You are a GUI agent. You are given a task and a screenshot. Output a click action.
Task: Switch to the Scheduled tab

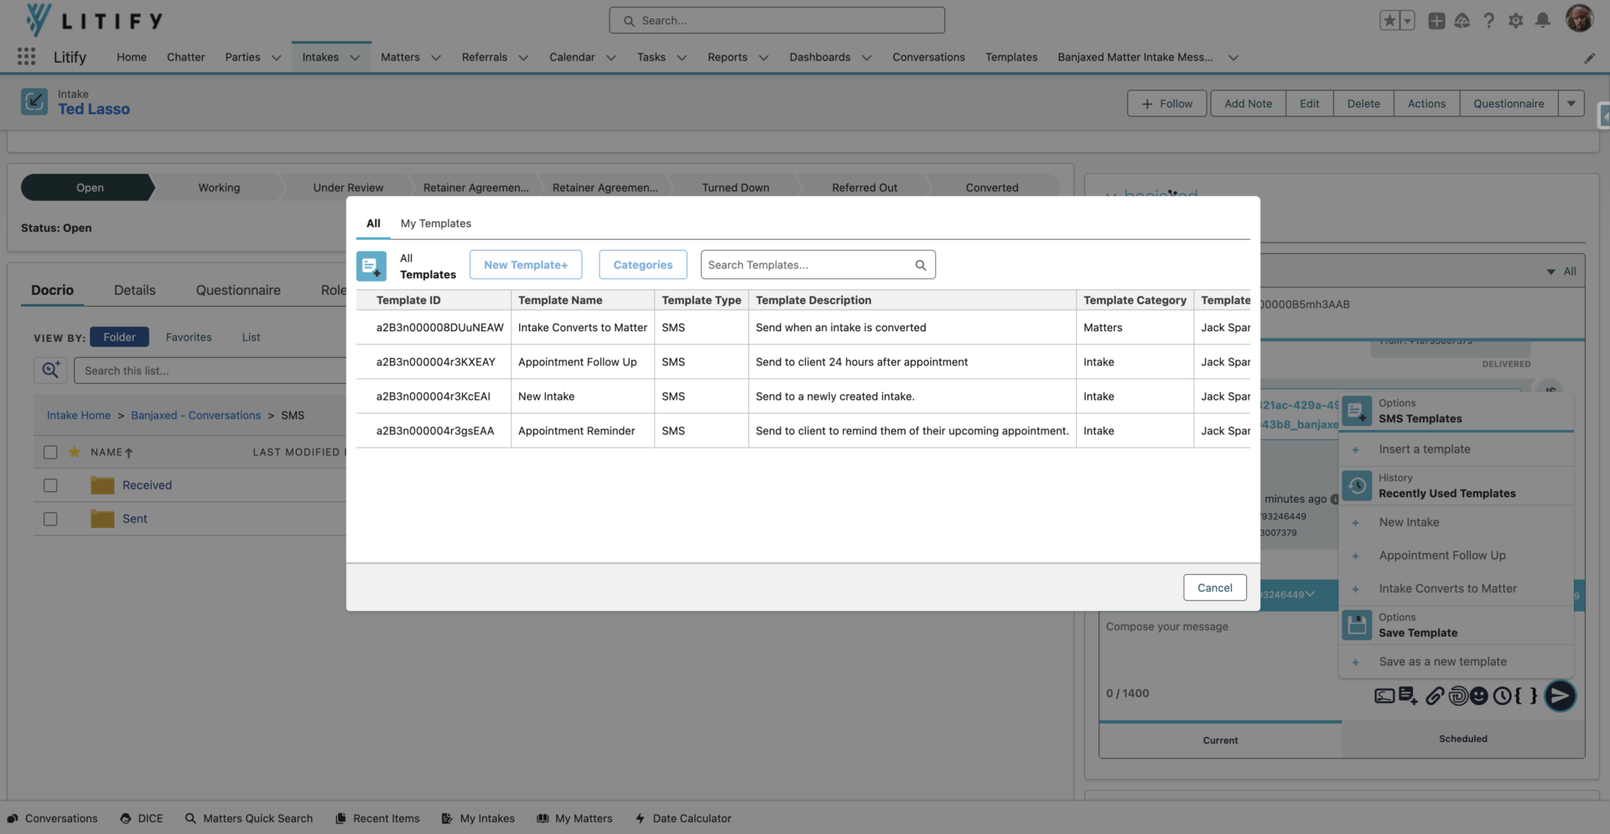[1463, 739]
